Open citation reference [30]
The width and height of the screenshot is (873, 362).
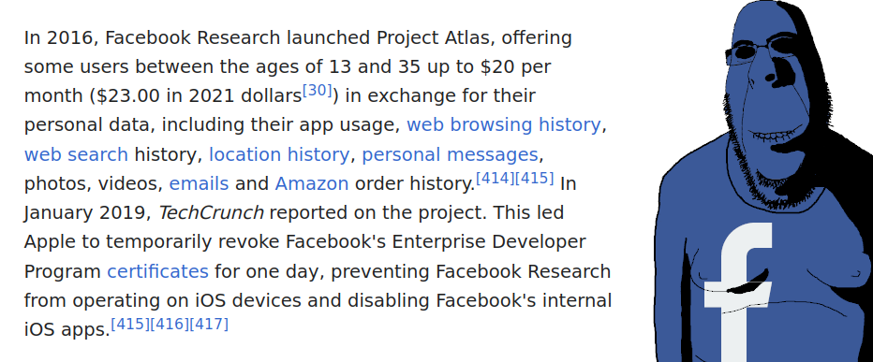click(x=318, y=90)
